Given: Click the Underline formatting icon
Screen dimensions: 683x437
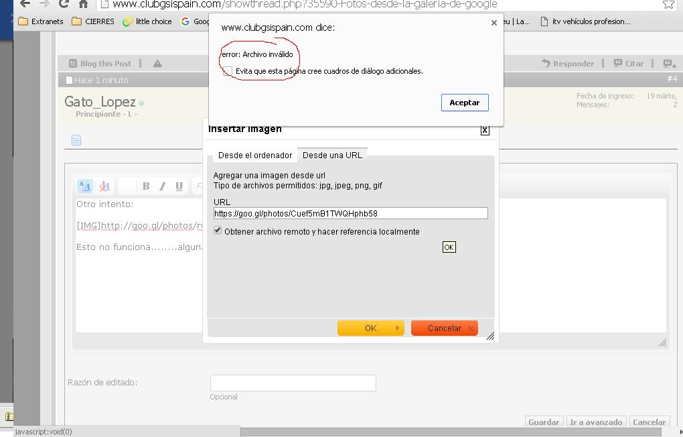Looking at the screenshot, I should coord(179,186).
